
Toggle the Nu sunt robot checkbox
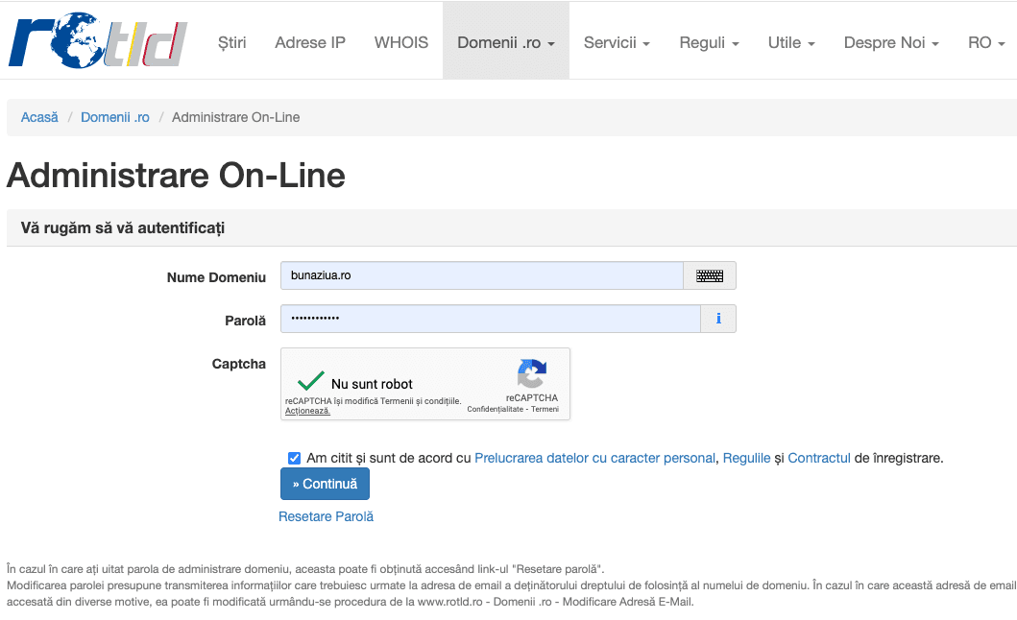coord(310,381)
